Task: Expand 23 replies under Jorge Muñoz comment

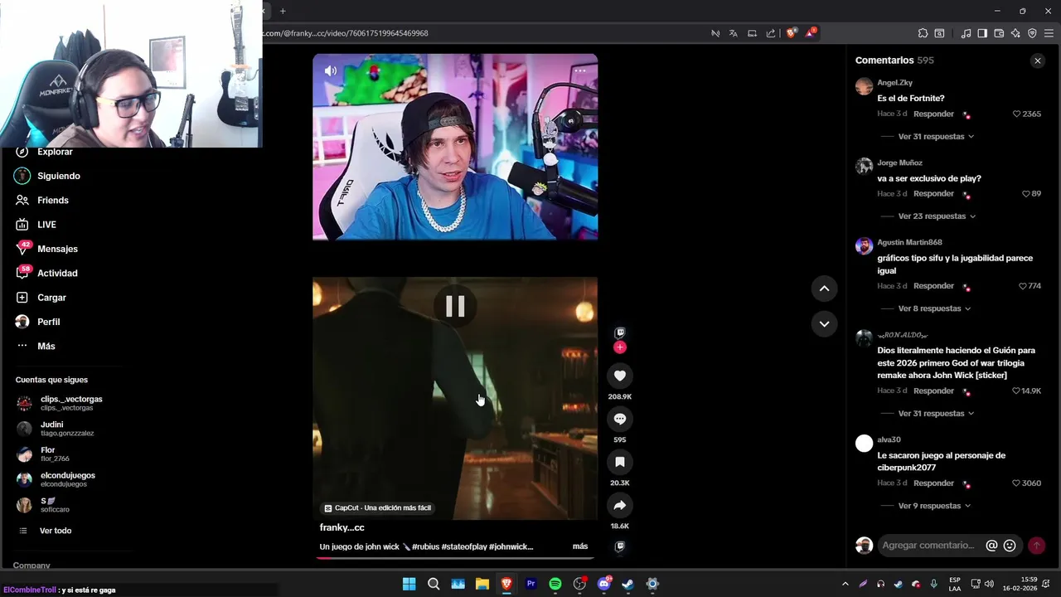Action: 937,216
